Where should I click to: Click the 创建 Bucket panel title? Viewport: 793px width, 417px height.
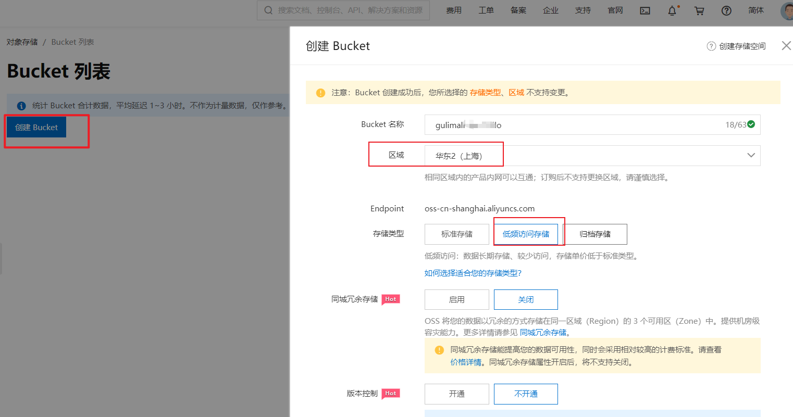pos(338,46)
